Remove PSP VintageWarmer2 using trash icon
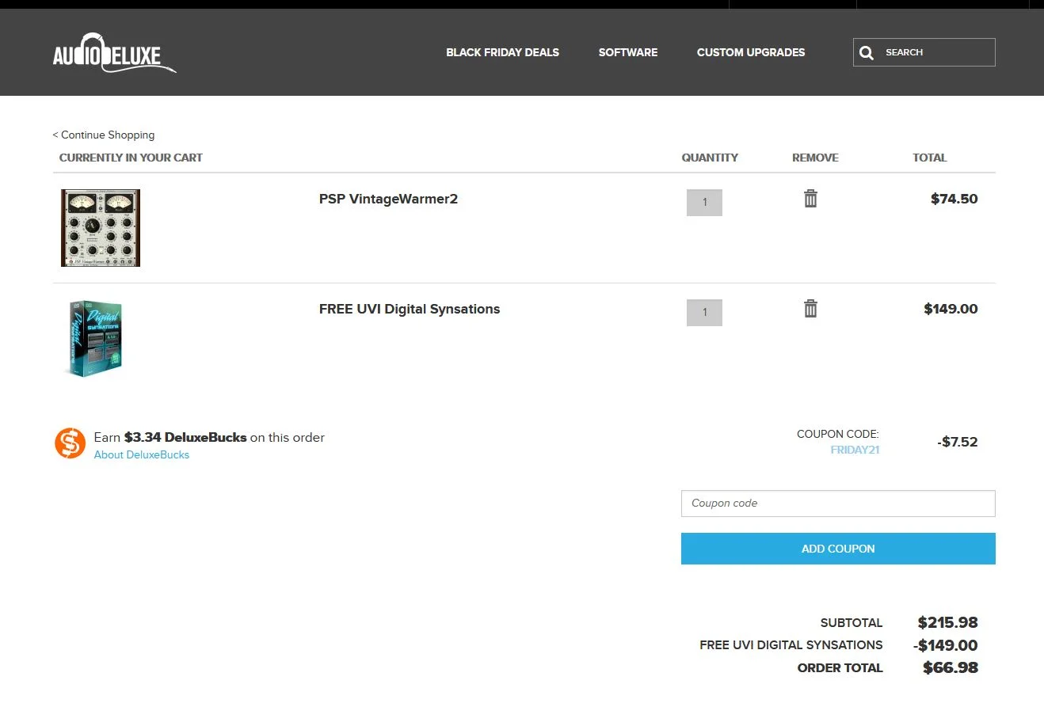Screen dimensions: 1044x707 click(x=810, y=199)
